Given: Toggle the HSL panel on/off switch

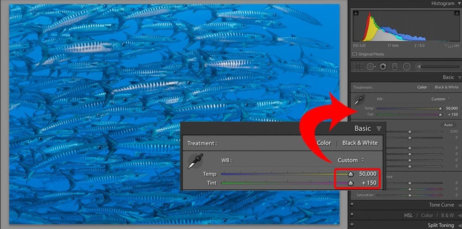Looking at the screenshot, I should pyautogui.click(x=352, y=215).
